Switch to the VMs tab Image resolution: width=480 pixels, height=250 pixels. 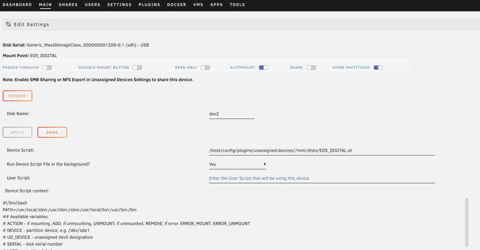click(198, 5)
